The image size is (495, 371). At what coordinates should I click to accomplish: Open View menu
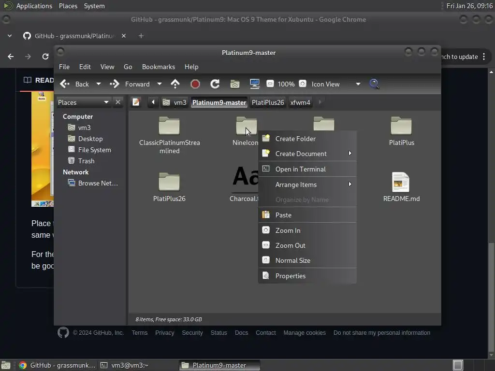pyautogui.click(x=107, y=67)
